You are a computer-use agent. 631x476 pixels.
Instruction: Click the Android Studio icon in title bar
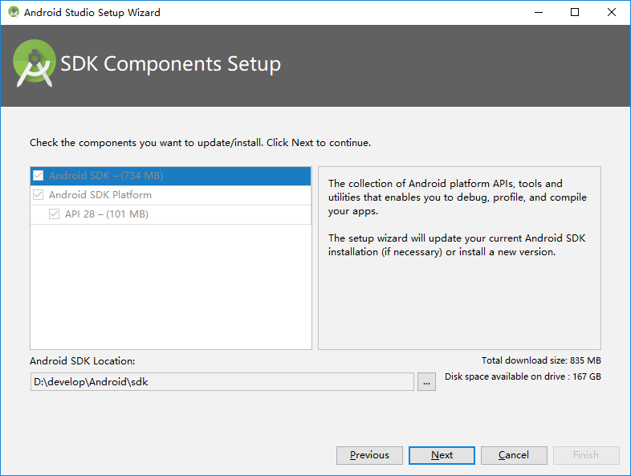14,12
